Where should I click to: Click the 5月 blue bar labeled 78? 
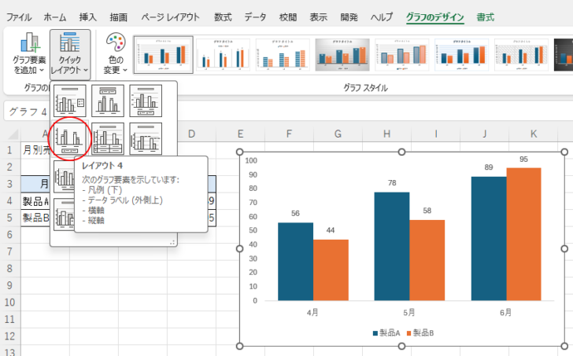click(392, 246)
